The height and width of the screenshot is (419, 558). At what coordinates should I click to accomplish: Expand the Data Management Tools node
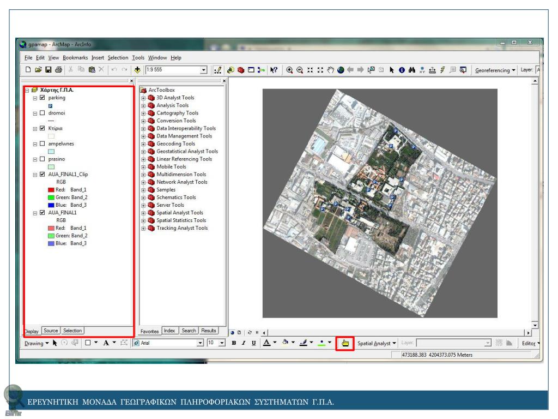click(143, 136)
